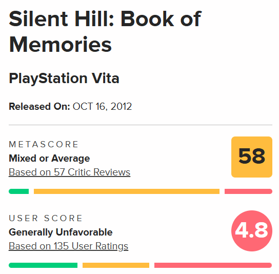Click the yellow Metascore 58 badge

(x=252, y=157)
